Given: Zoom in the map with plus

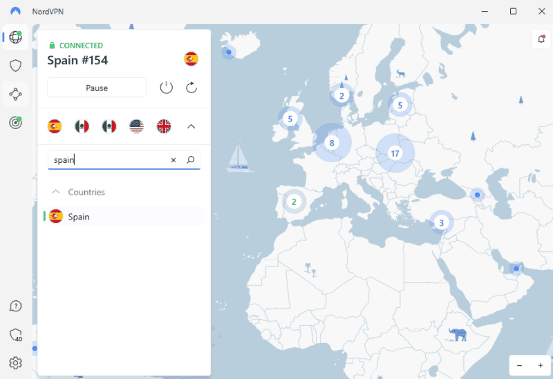Looking at the screenshot, I should 541,365.
